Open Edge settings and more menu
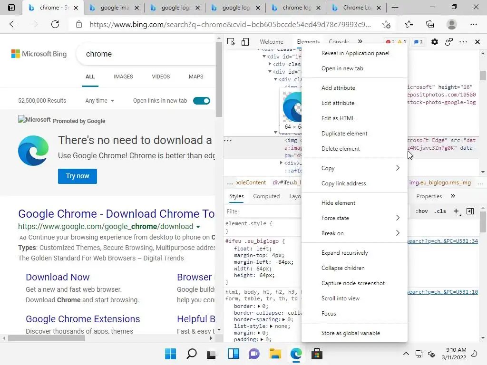Image resolution: width=487 pixels, height=365 pixels. [x=473, y=24]
